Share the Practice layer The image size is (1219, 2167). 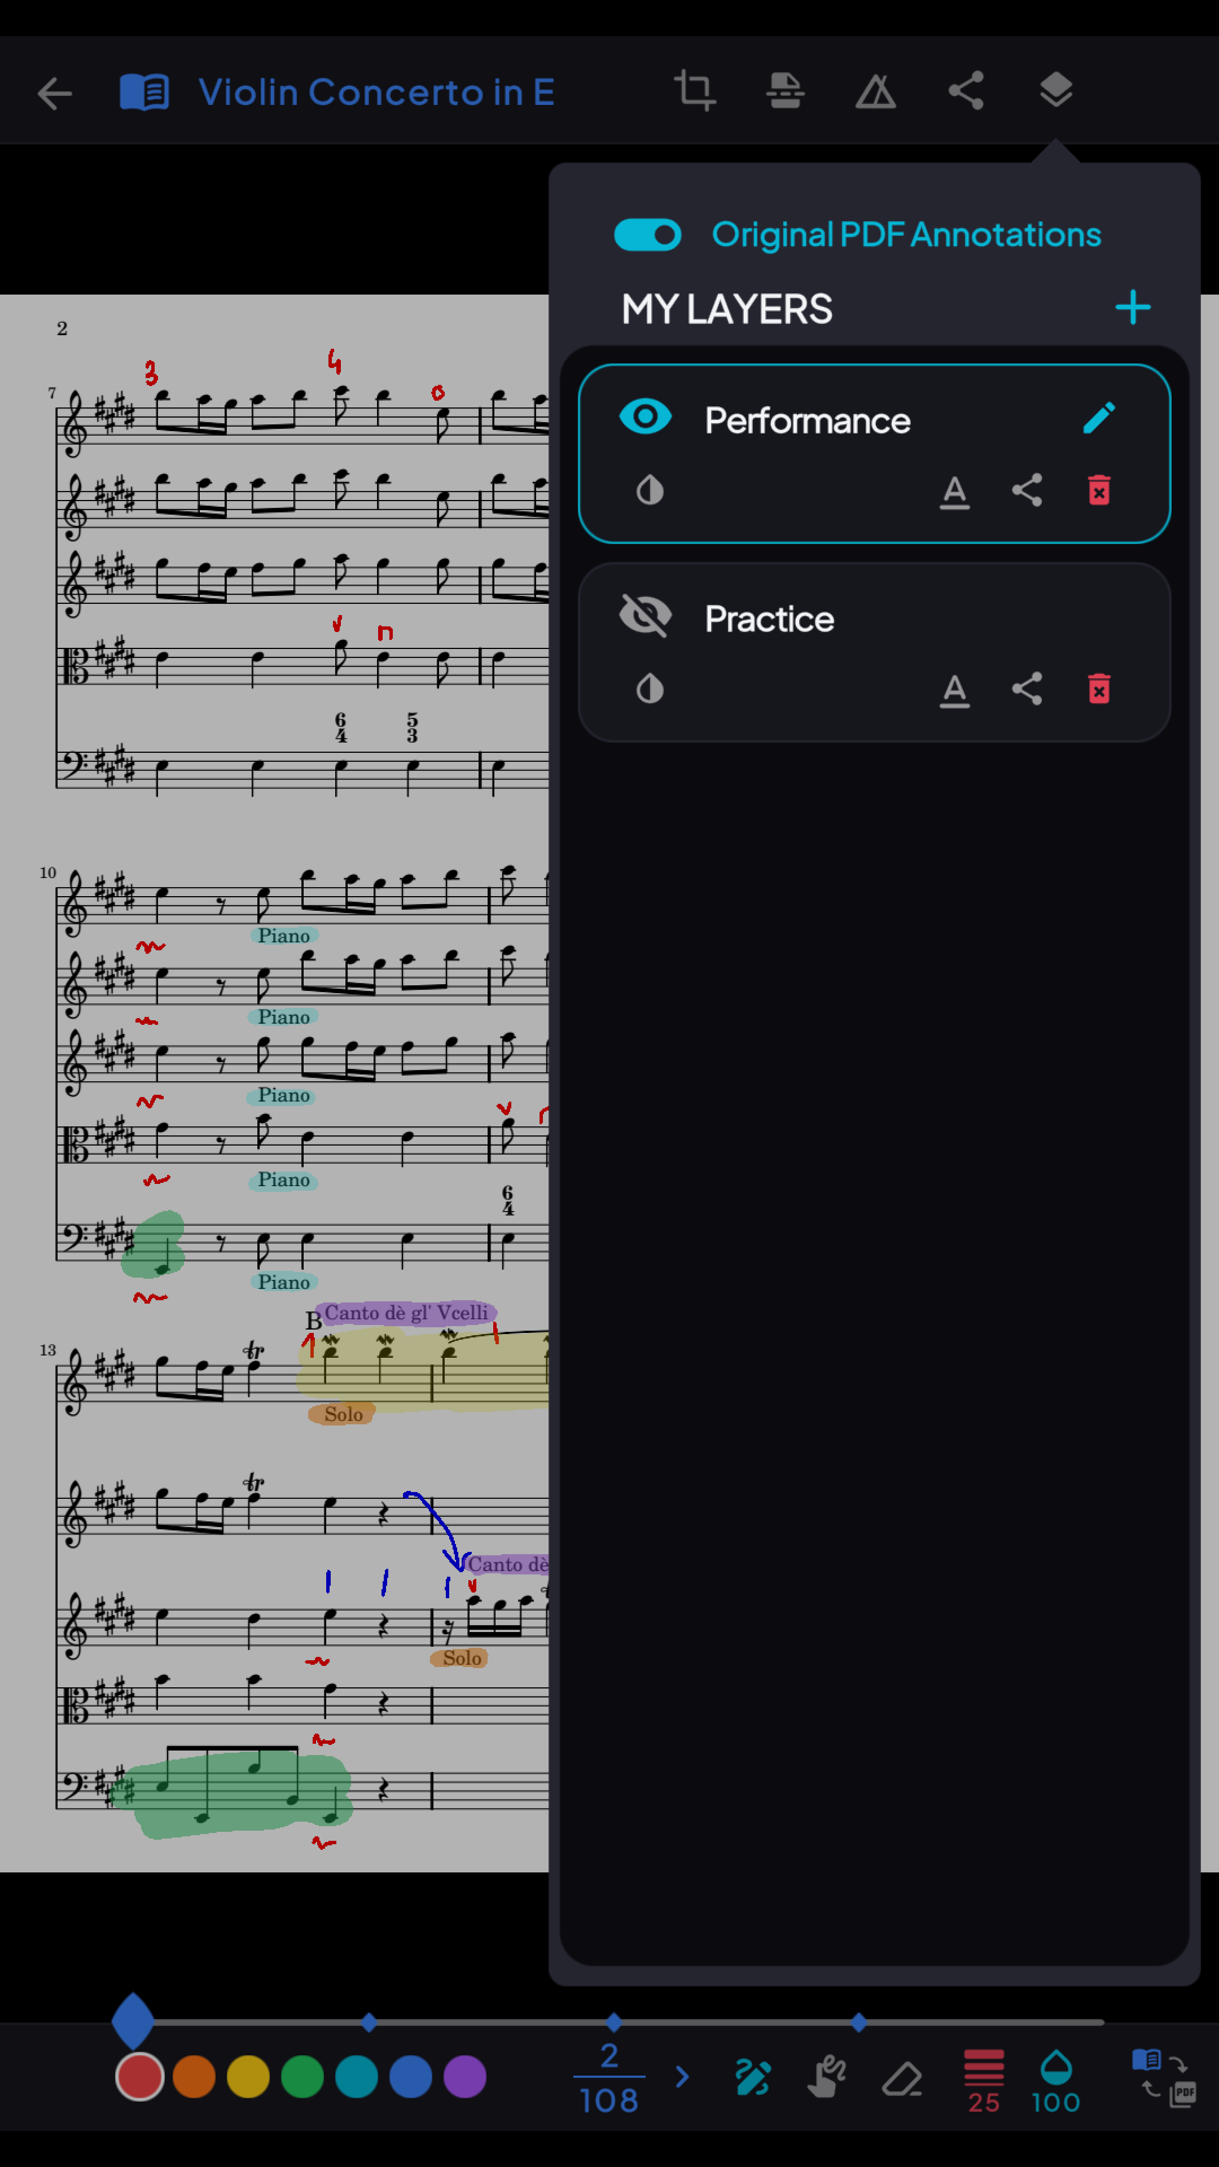1027,689
